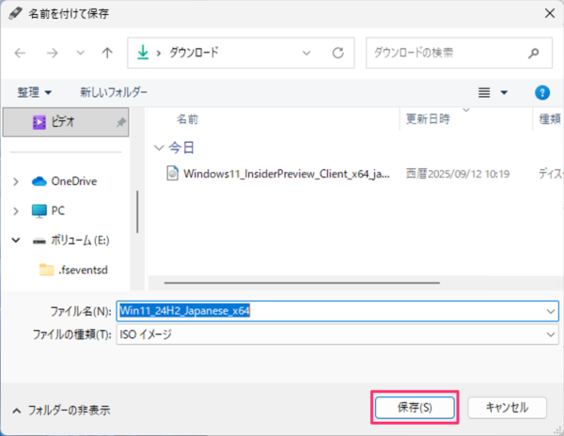Click the navigation pane vertical scrollbar

[137, 212]
